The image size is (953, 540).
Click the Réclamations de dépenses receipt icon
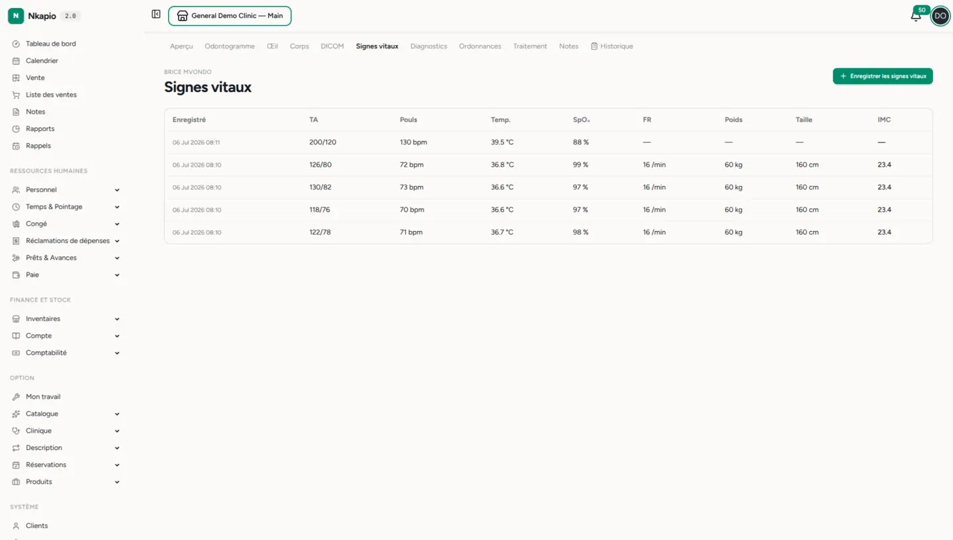[x=16, y=241]
